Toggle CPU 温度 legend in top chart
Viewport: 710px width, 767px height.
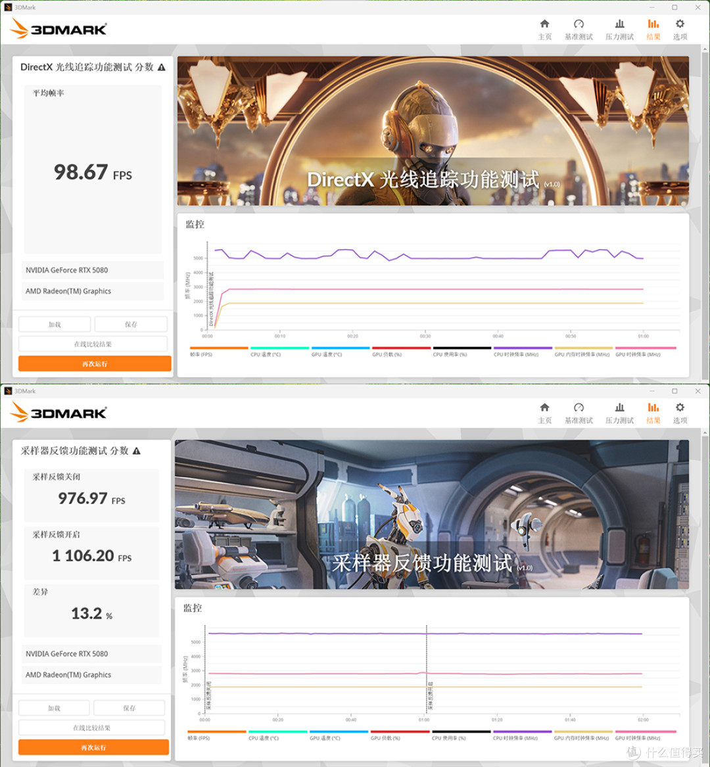(279, 352)
